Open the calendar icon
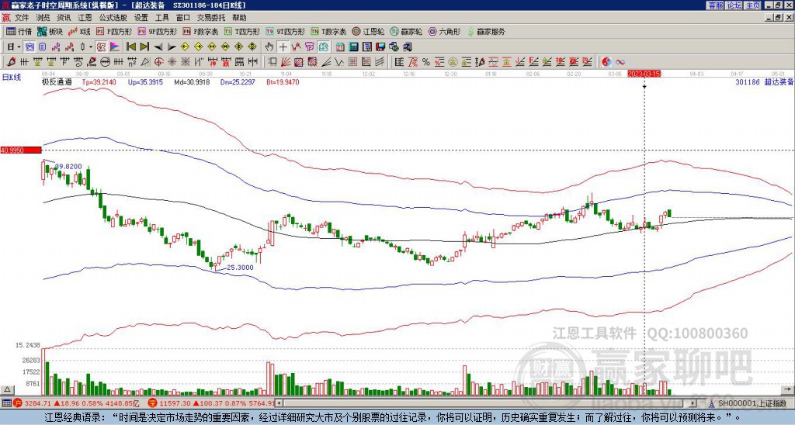The width and height of the screenshot is (795, 425). (340, 47)
